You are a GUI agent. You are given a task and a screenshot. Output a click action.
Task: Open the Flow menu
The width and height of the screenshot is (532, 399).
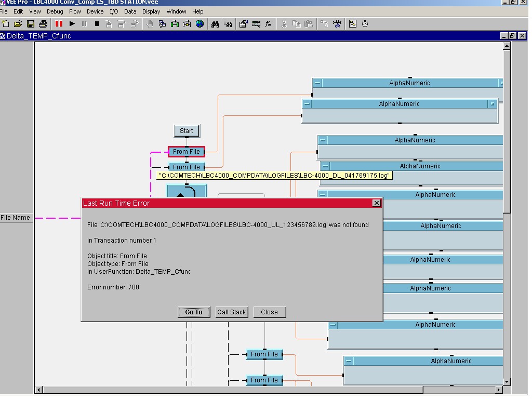coord(75,11)
